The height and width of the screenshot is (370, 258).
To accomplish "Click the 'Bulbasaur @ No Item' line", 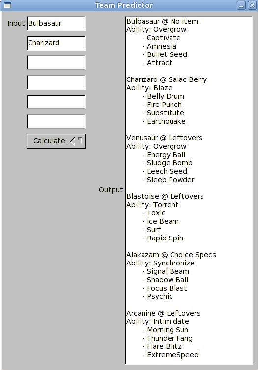I will point(162,21).
